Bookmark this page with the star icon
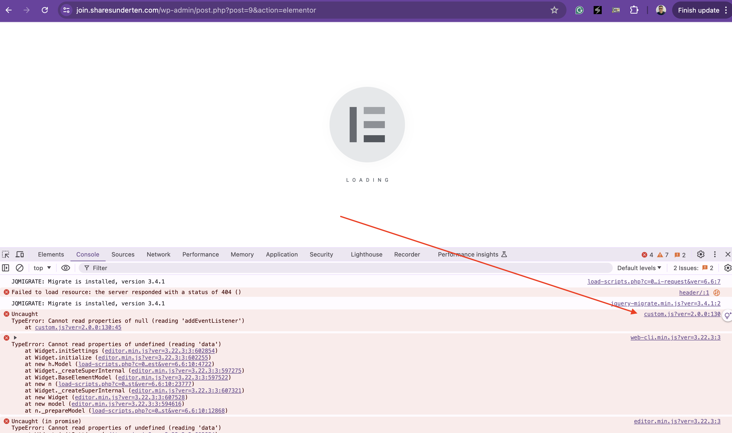 (x=554, y=10)
